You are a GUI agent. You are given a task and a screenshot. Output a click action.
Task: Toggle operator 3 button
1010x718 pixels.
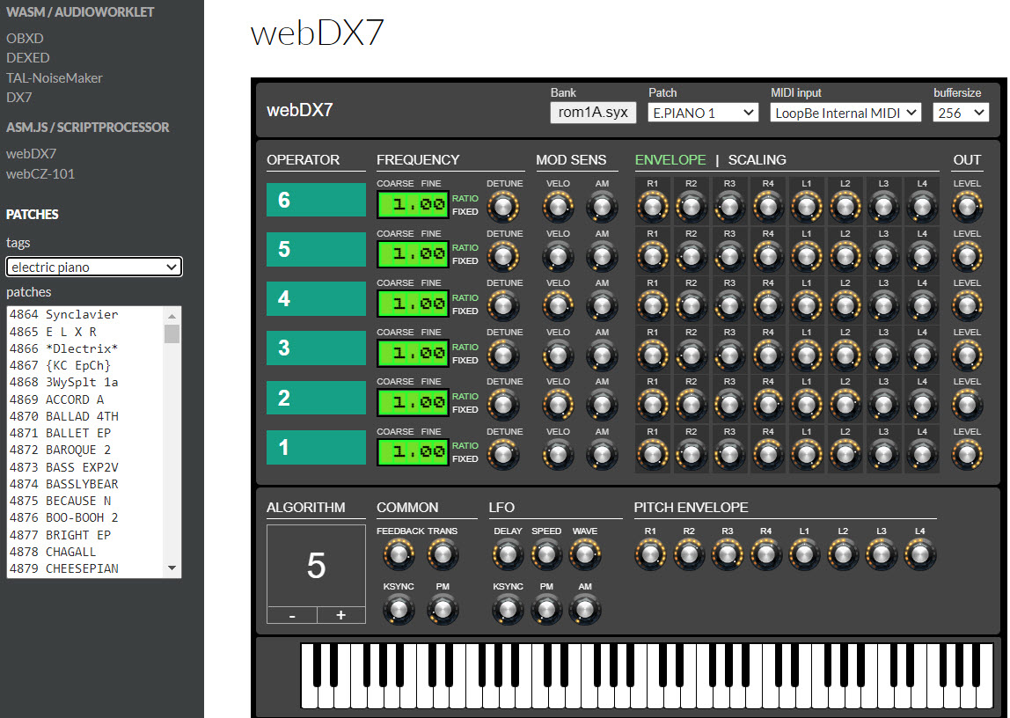[316, 348]
